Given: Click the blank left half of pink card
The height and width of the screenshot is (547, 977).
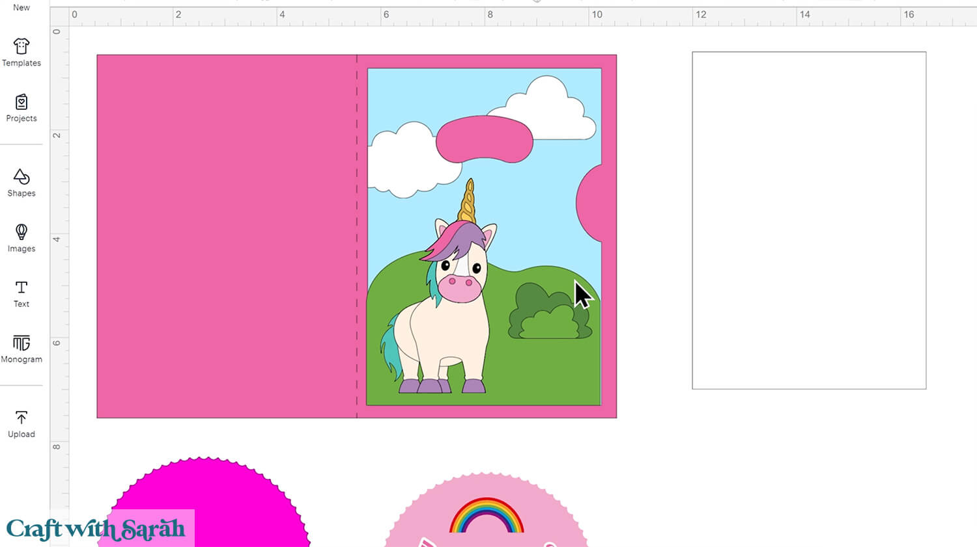Looking at the screenshot, I should pos(226,235).
